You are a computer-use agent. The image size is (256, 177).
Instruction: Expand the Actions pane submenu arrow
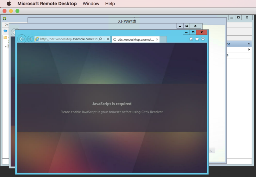249,49
